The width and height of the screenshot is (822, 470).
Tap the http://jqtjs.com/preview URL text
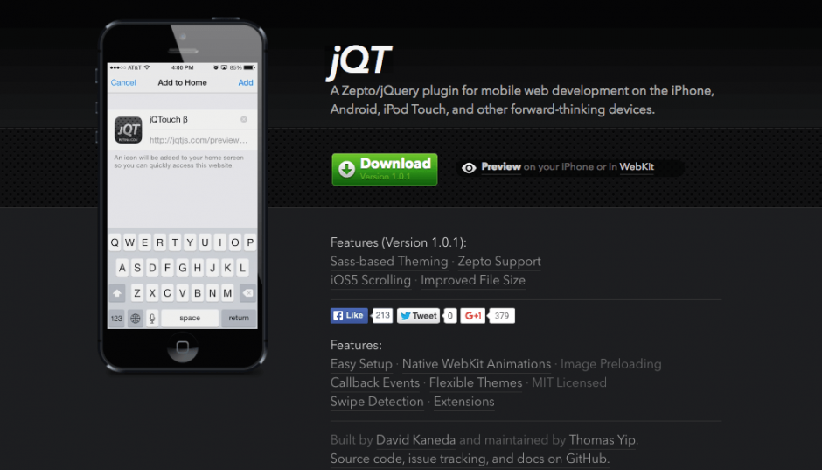pyautogui.click(x=199, y=140)
